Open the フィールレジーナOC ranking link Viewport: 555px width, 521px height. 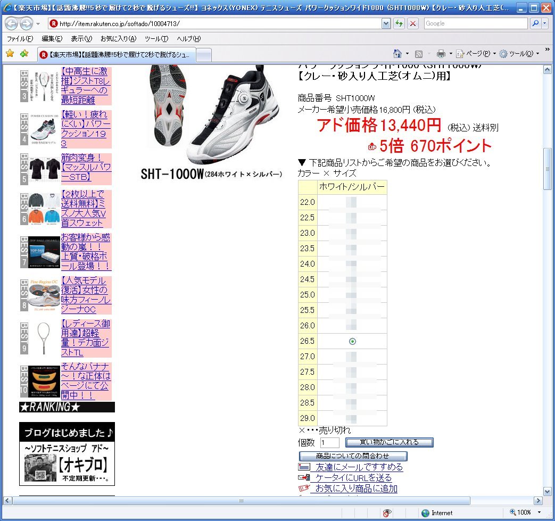coord(85,295)
